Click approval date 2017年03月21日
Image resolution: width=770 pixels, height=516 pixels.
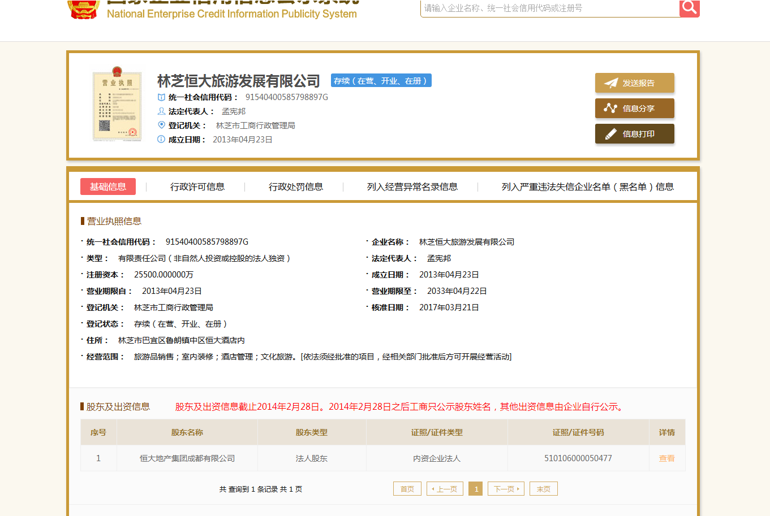pos(449,307)
